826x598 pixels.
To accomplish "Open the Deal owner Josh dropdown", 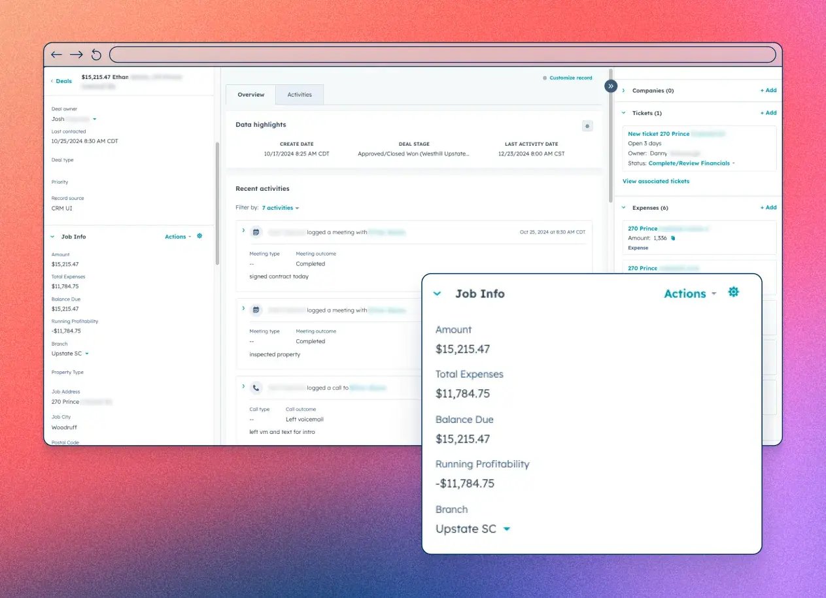I will pos(94,120).
